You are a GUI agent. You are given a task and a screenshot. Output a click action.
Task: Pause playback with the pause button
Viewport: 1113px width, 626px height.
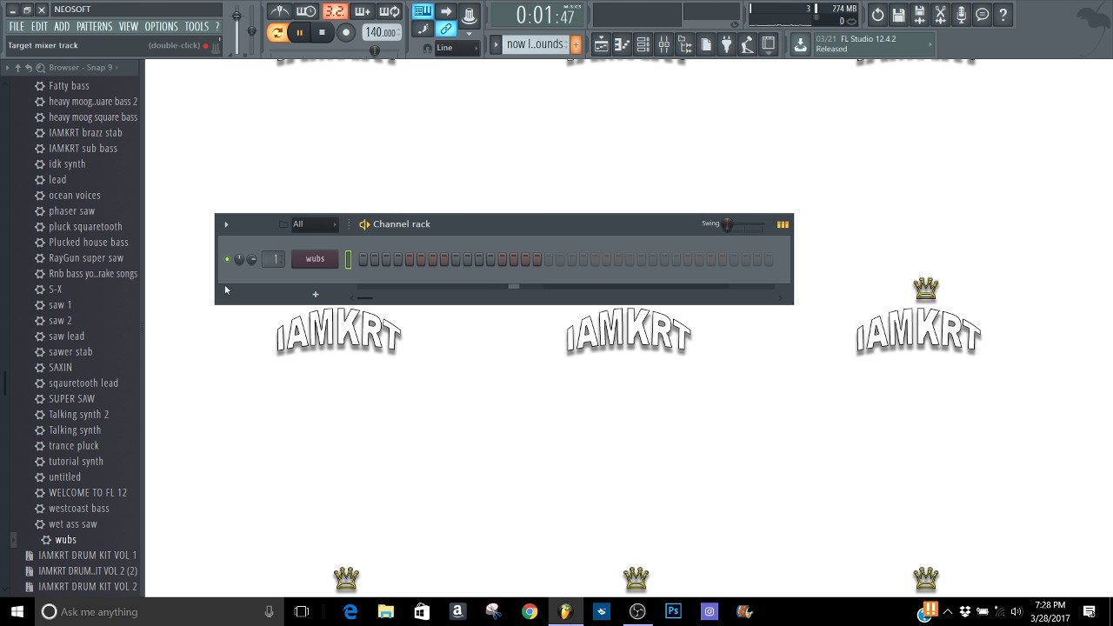pyautogui.click(x=299, y=33)
